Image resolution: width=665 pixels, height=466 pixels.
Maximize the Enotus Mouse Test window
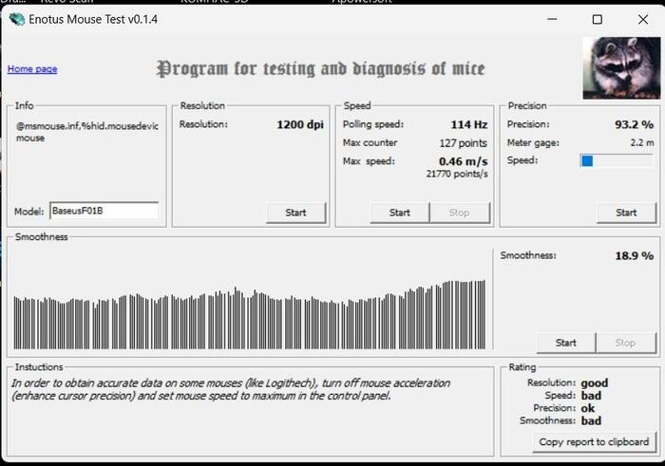click(x=597, y=19)
